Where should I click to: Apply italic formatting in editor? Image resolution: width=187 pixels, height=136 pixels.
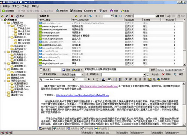click(x=93, y=79)
